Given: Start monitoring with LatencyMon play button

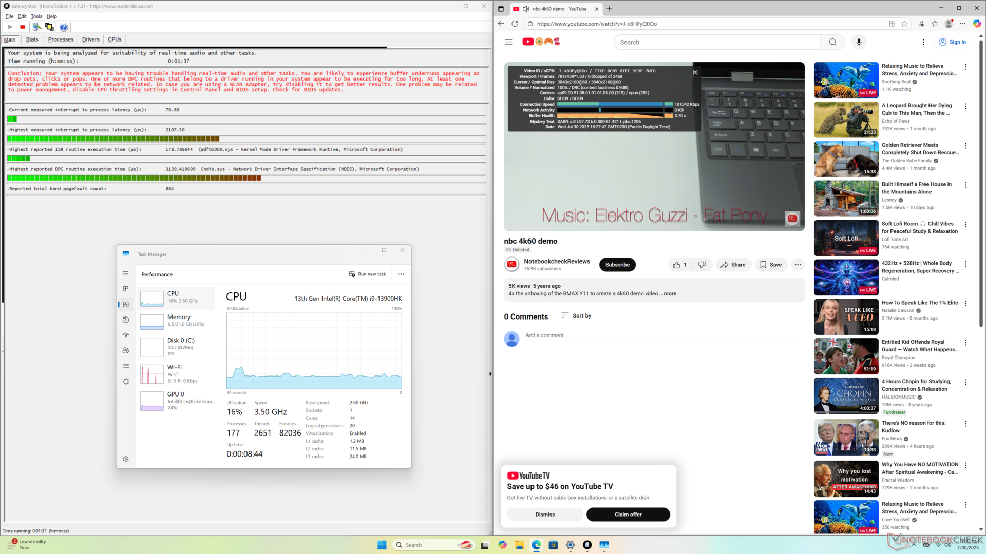Looking at the screenshot, I should coord(10,27).
